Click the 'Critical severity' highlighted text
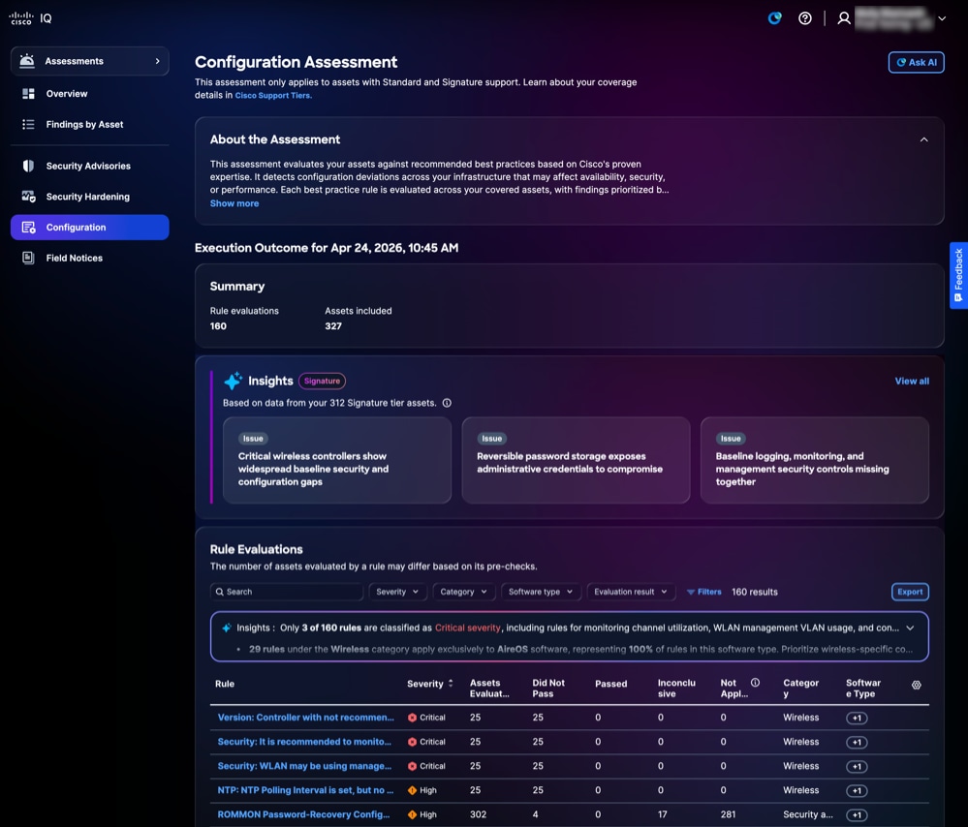Image resolution: width=968 pixels, height=827 pixels. (467, 628)
